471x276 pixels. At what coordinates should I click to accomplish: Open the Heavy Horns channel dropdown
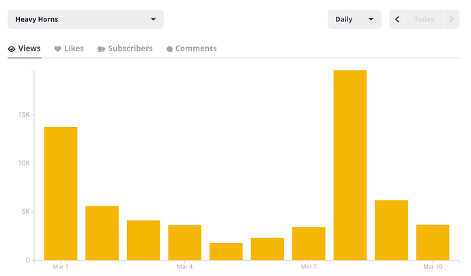click(x=85, y=19)
